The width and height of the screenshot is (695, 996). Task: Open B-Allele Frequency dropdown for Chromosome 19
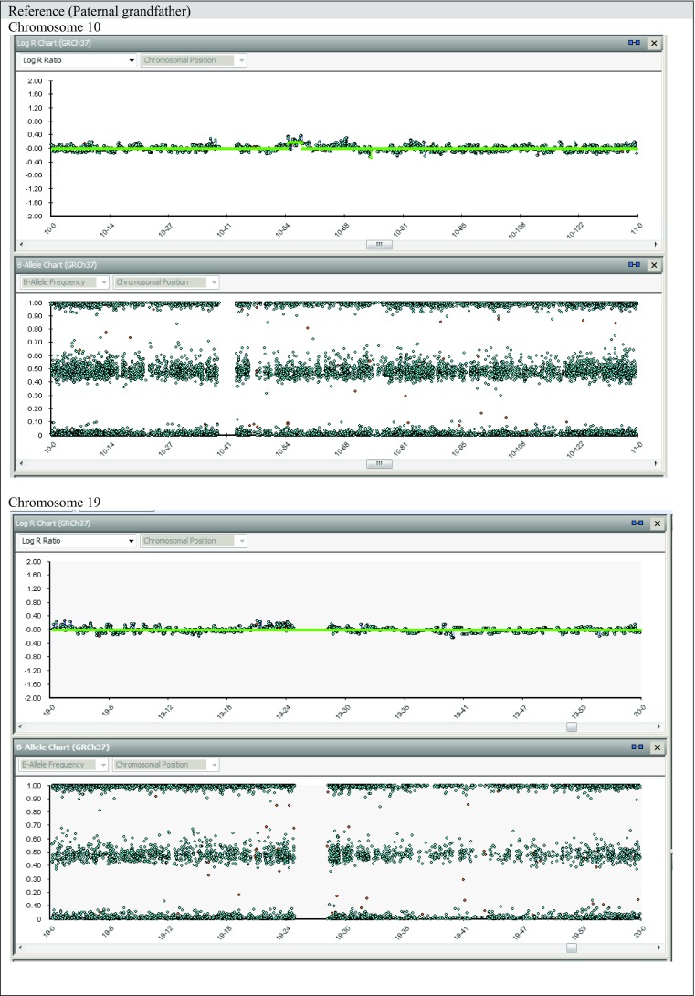[64, 764]
